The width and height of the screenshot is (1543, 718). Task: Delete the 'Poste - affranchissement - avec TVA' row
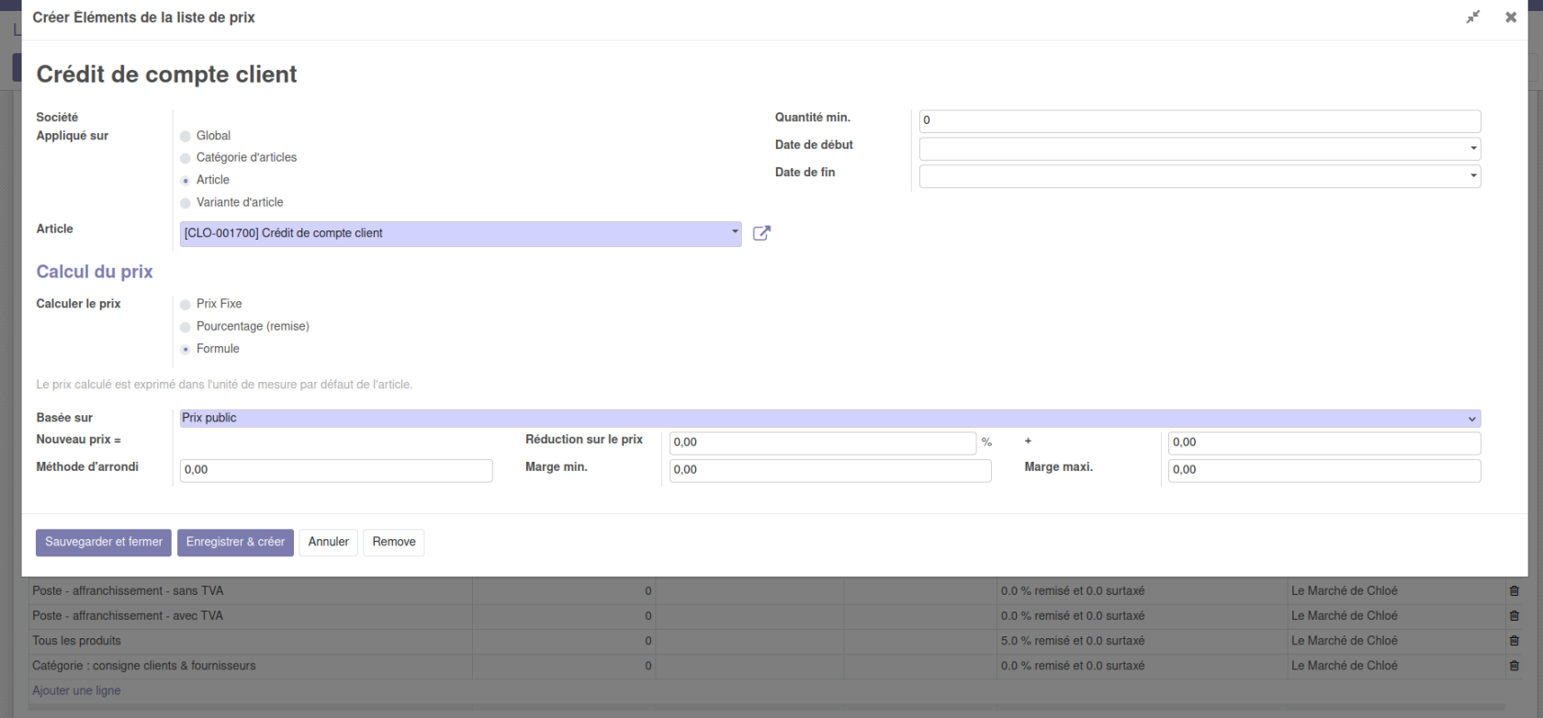coord(1514,616)
